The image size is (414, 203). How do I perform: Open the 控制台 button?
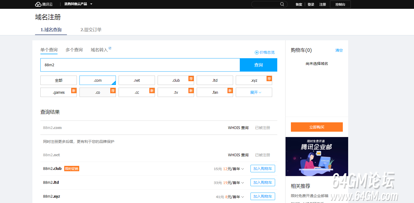(340, 4)
